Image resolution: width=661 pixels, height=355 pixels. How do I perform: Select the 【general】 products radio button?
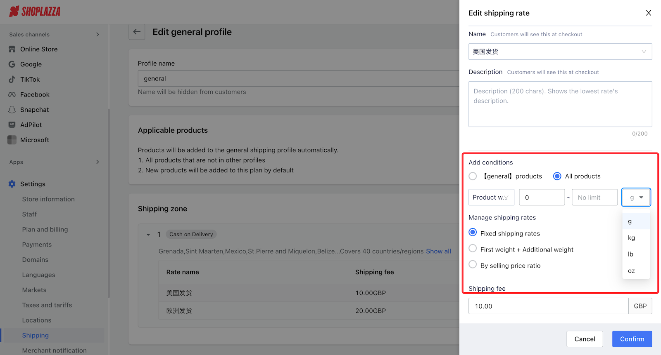click(473, 176)
